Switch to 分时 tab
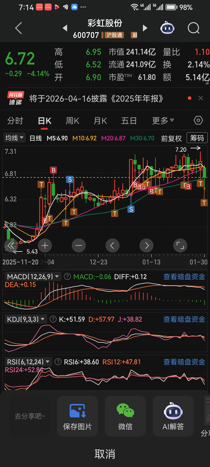Image resolution: width=210 pixels, height=467 pixels. 15,121
